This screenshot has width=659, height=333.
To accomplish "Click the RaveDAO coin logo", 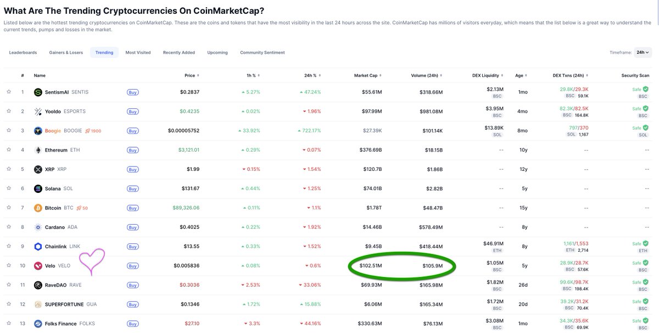I will 38,285.
